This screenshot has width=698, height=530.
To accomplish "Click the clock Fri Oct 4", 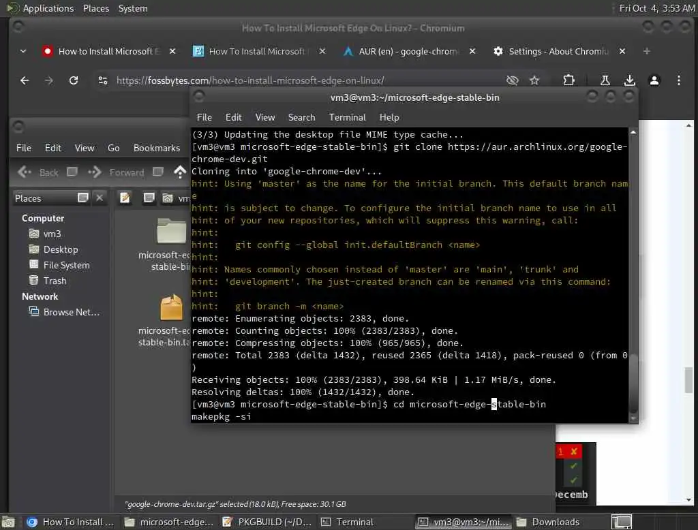I will pos(657,8).
